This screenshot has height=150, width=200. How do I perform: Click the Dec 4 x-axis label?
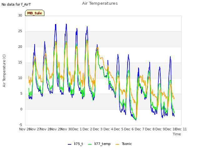click(x=108, y=129)
